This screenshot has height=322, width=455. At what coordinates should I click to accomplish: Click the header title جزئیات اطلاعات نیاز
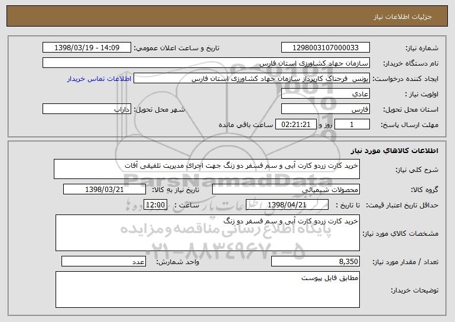[x=402, y=17]
